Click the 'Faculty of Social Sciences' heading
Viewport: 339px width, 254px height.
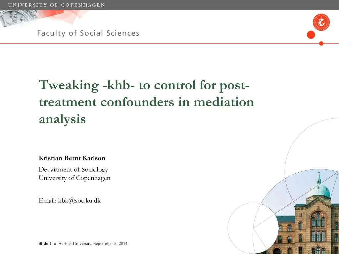[88, 33]
